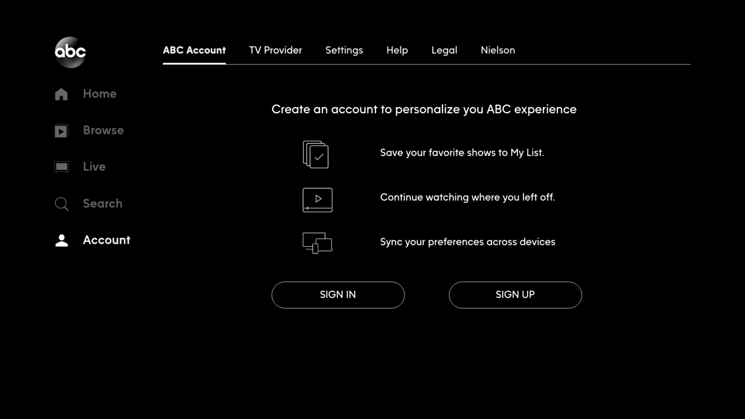This screenshot has width=745, height=419.
Task: Click the Live TV screen icon
Action: (x=62, y=167)
